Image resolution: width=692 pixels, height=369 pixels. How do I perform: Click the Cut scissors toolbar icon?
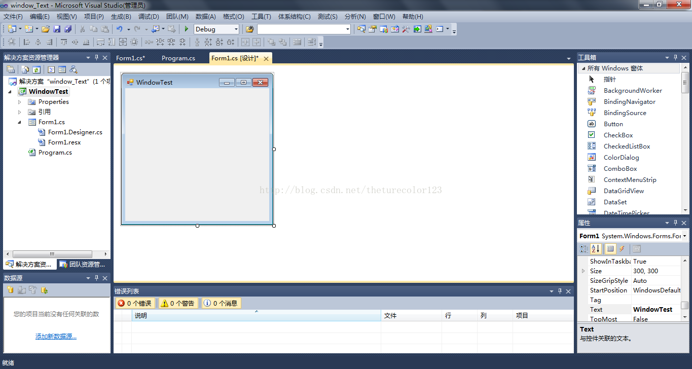83,29
